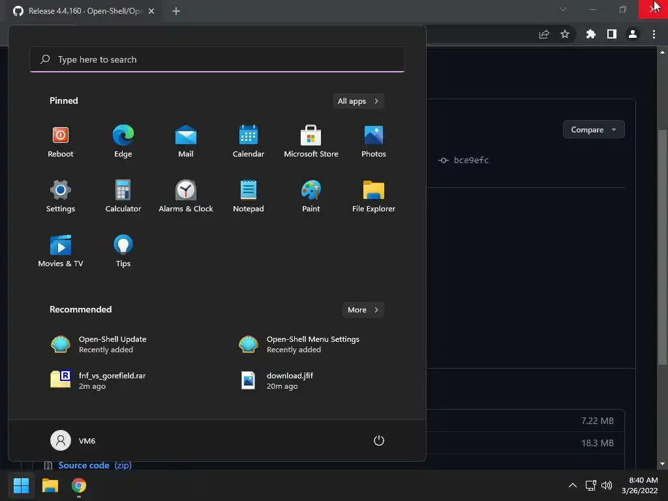Open Alarms & Clock

pyautogui.click(x=186, y=197)
